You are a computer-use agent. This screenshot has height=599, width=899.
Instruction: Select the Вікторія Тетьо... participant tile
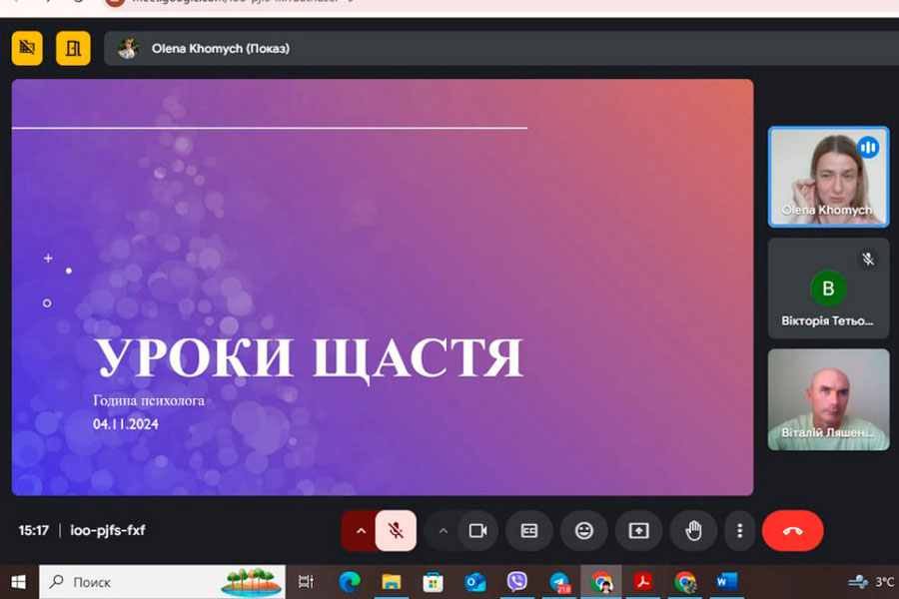(828, 288)
